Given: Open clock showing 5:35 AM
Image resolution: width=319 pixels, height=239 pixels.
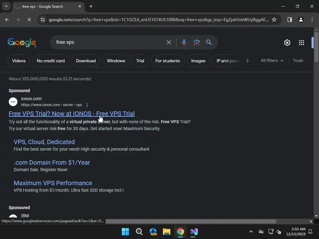Looking at the screenshot, I should point(296,232).
